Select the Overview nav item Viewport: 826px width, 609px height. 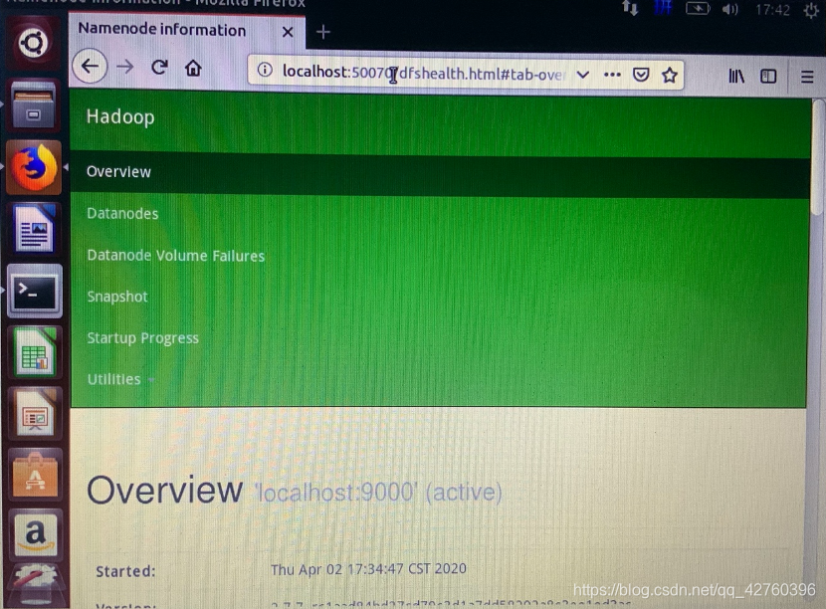click(118, 172)
